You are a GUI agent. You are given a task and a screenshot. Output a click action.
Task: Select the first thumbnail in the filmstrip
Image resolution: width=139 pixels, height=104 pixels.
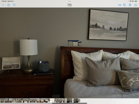(1, 100)
